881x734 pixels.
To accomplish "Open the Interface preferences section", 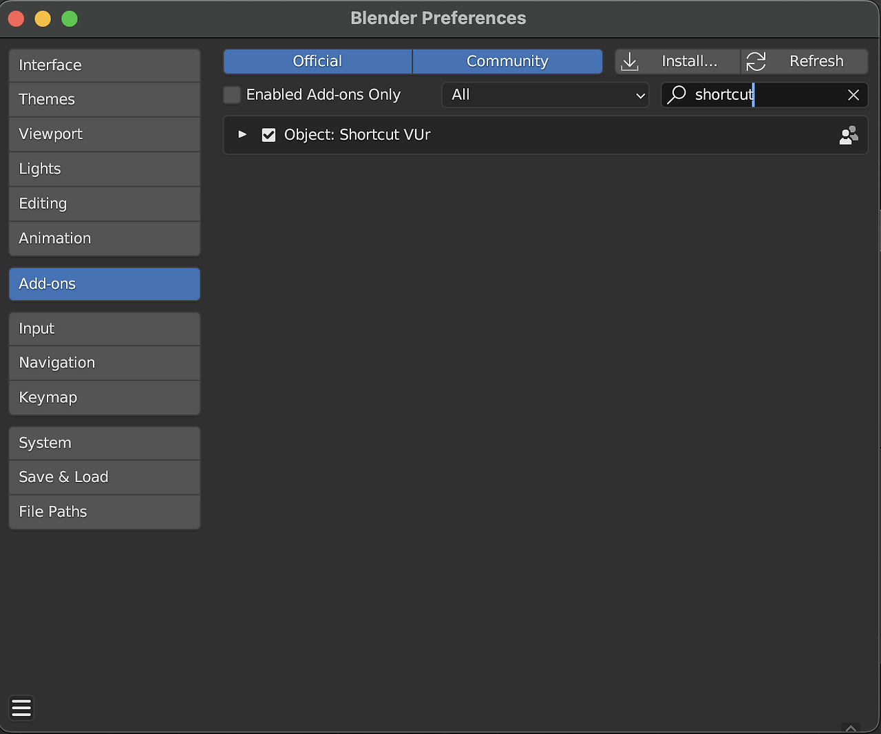I will (104, 65).
